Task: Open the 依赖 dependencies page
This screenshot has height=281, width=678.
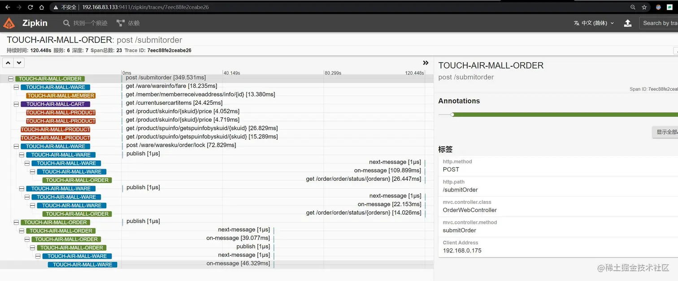Action: click(128, 23)
